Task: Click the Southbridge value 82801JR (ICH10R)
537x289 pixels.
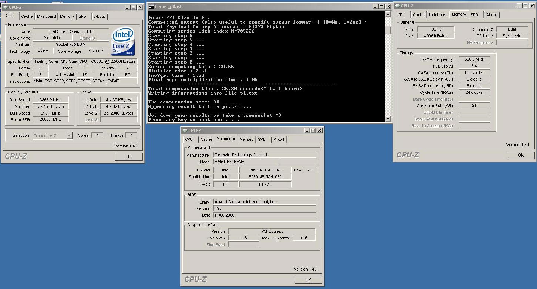Action: point(265,177)
